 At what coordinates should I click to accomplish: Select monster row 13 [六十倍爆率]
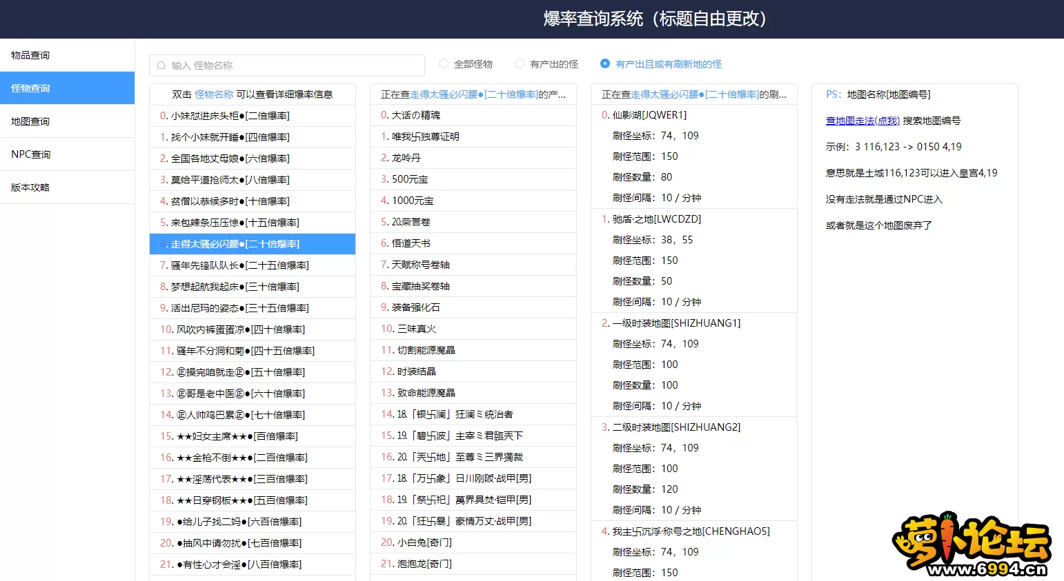253,394
